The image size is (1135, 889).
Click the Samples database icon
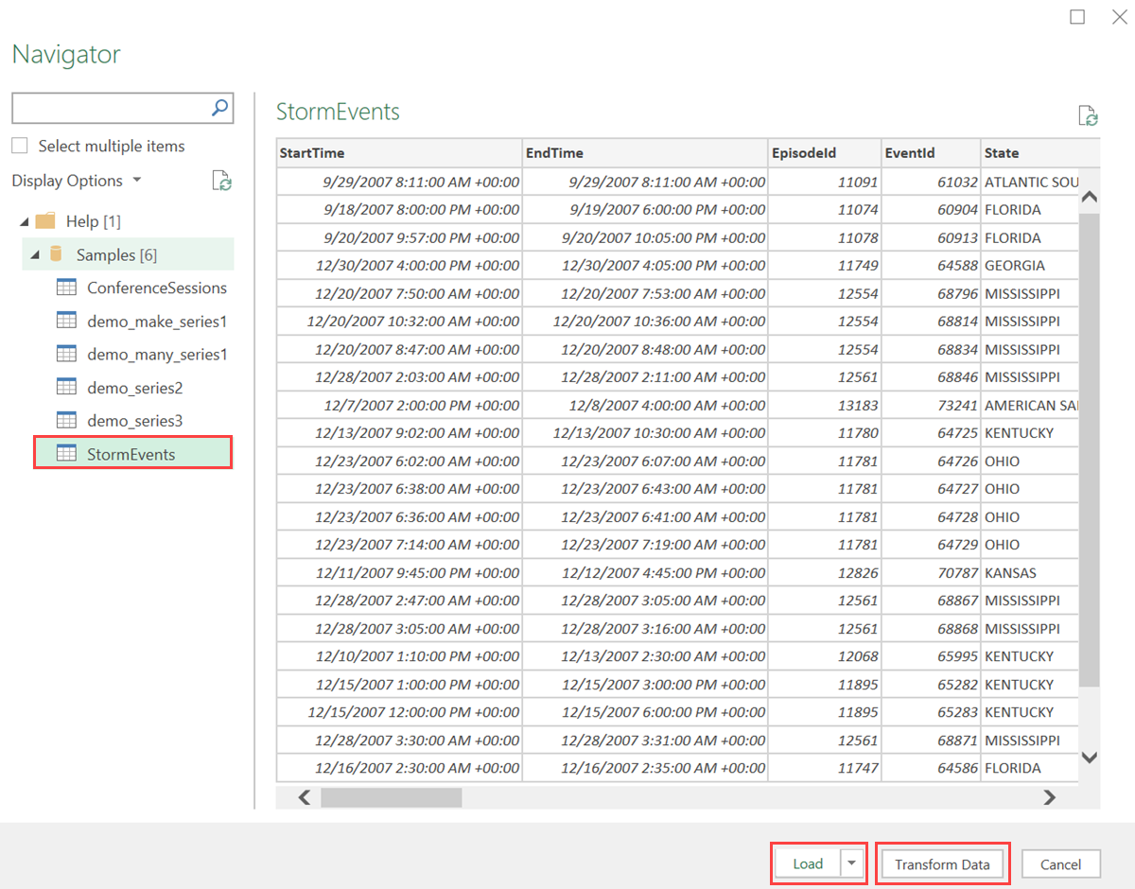tap(58, 253)
